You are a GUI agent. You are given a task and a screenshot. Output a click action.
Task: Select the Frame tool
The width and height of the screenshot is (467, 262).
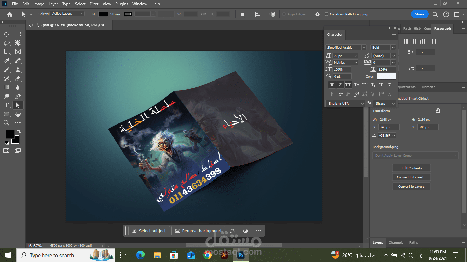coord(18,52)
